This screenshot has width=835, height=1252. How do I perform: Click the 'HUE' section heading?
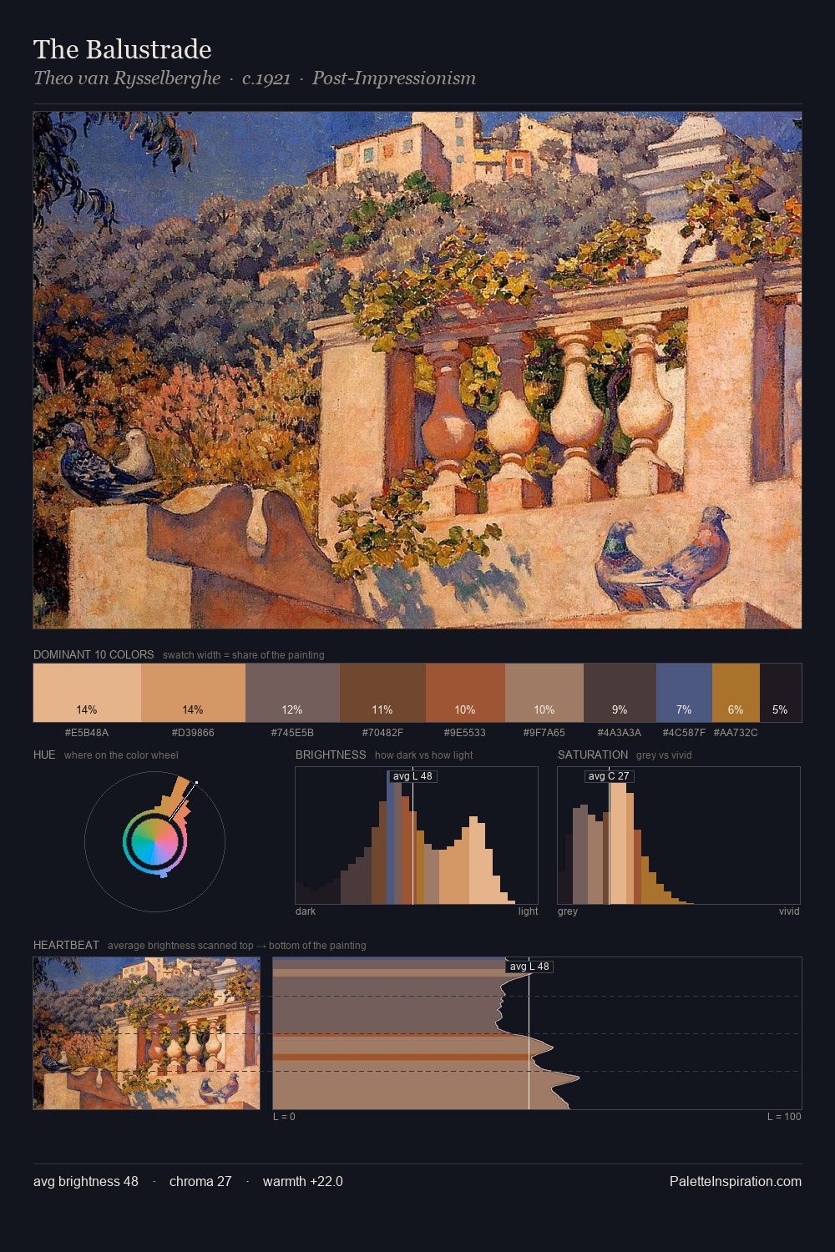point(44,755)
